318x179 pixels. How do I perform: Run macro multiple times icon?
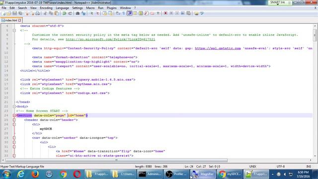[x=183, y=13]
